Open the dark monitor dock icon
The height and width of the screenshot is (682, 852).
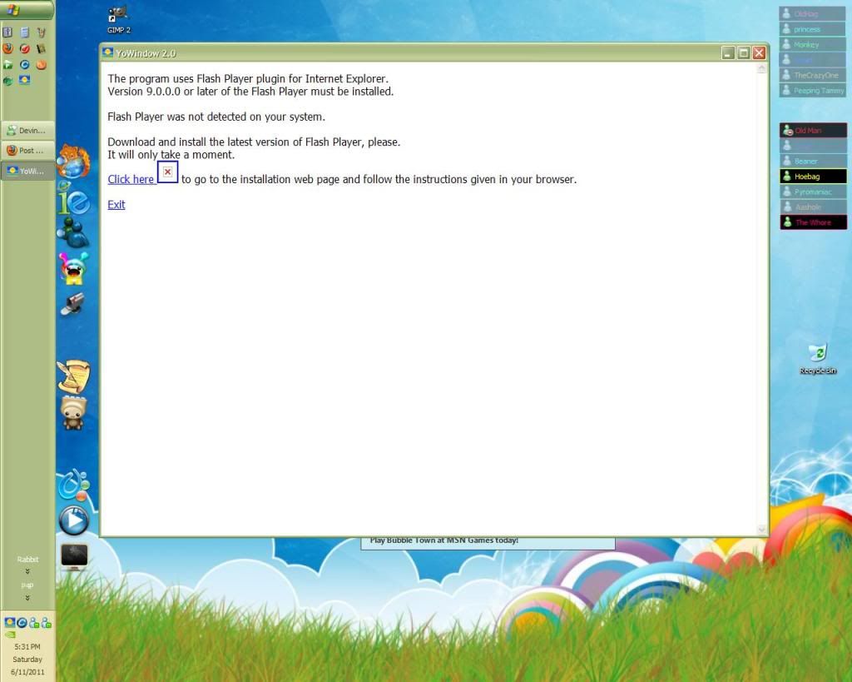[x=74, y=555]
